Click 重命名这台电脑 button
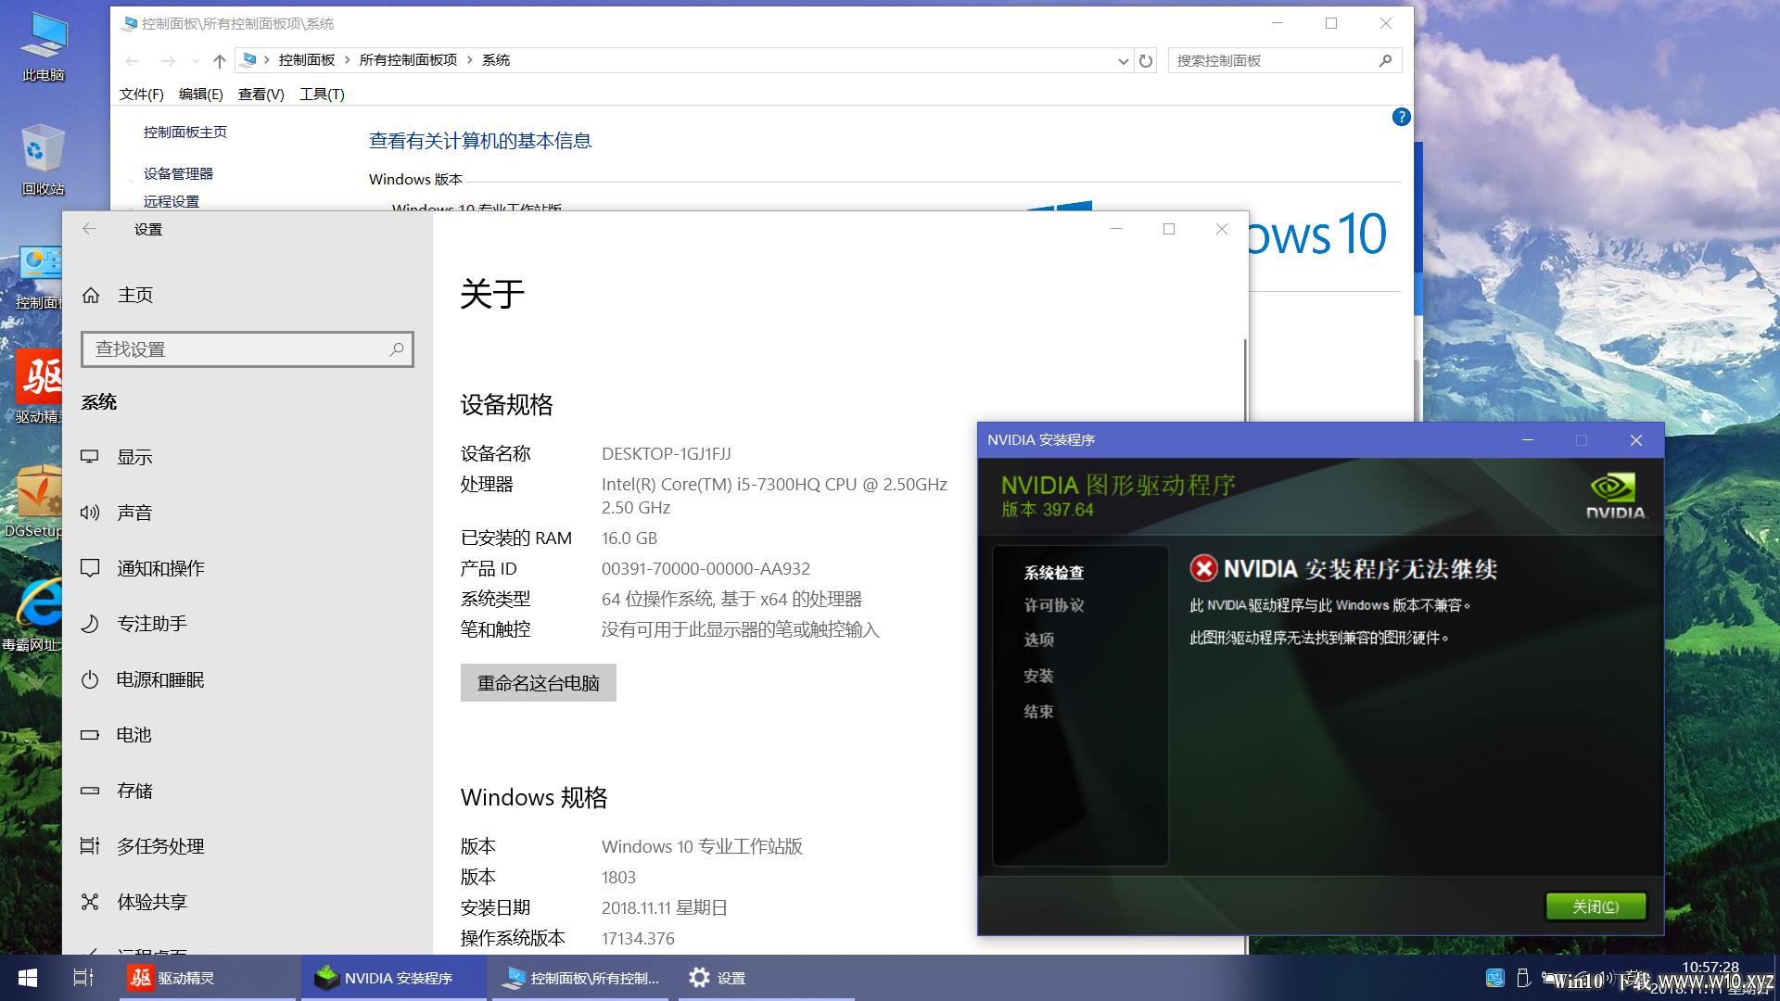The width and height of the screenshot is (1780, 1001). (538, 683)
